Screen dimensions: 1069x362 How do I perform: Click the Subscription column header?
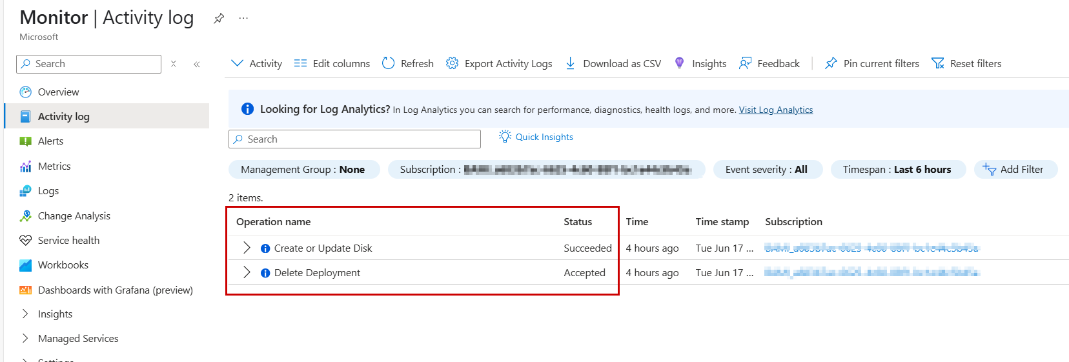[794, 221]
